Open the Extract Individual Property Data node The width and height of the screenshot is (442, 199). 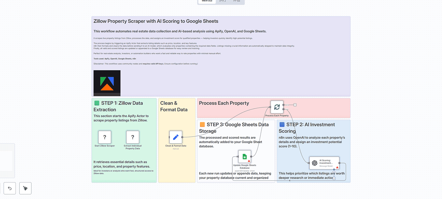[133, 137]
